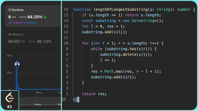The image size is (198, 111).
Task: Click the 20% axis label on chart
Action: (9, 73)
